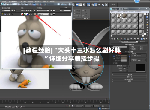Enable Faceted checkbox
This screenshot has width=150, height=110.
pos(139,49)
